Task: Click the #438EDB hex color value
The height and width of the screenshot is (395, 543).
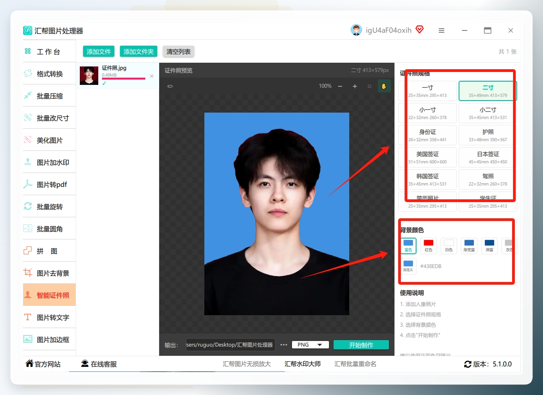Action: coord(430,266)
